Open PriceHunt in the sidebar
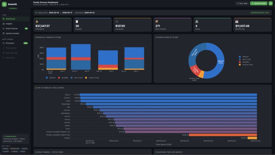 [15, 43]
